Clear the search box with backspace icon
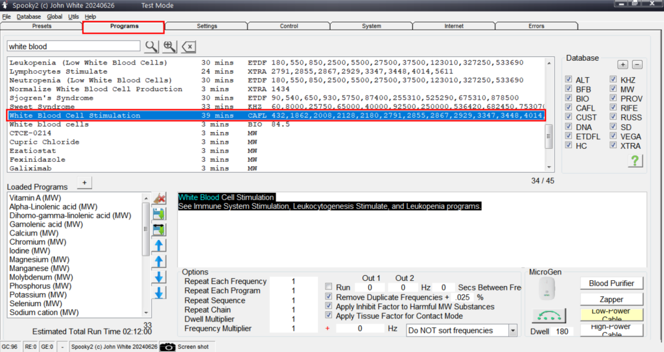This screenshot has height=352, width=664. pos(189,46)
